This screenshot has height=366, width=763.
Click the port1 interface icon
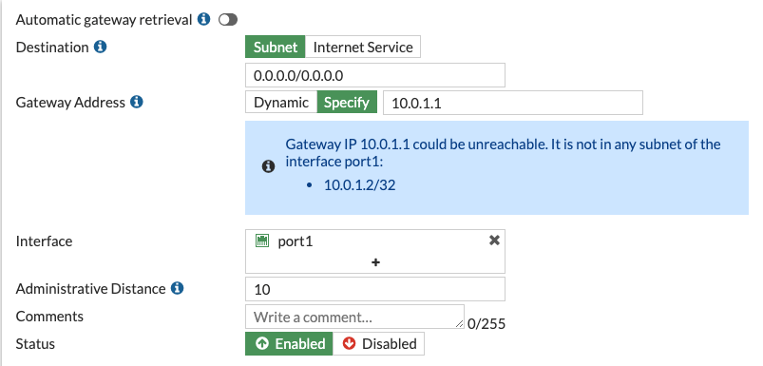click(x=262, y=241)
